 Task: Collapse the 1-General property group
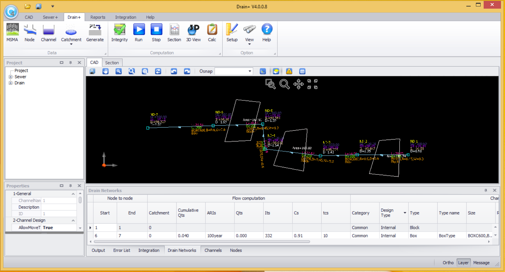73,194
